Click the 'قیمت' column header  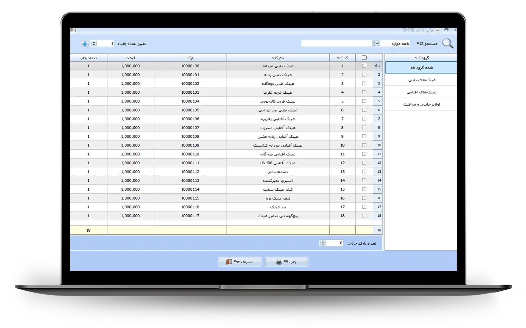pos(130,58)
